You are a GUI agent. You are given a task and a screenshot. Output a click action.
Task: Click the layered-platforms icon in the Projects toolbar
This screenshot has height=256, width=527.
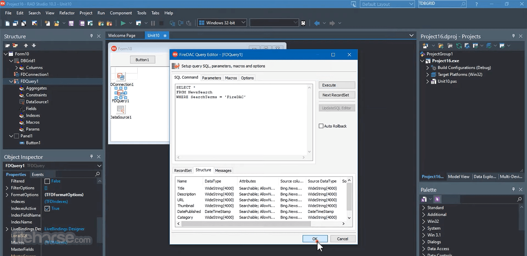[x=489, y=46]
